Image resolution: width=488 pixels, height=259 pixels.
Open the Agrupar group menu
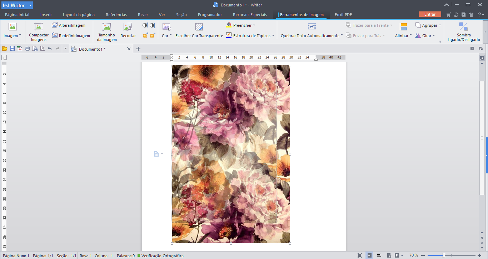(428, 25)
